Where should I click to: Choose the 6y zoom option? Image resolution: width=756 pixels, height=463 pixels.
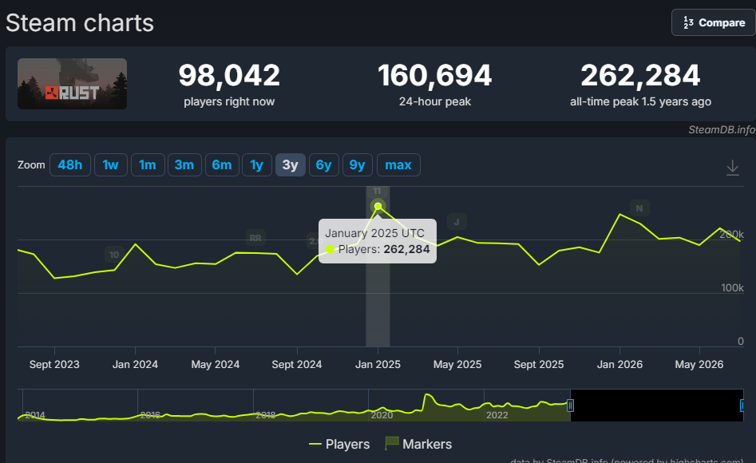point(323,165)
